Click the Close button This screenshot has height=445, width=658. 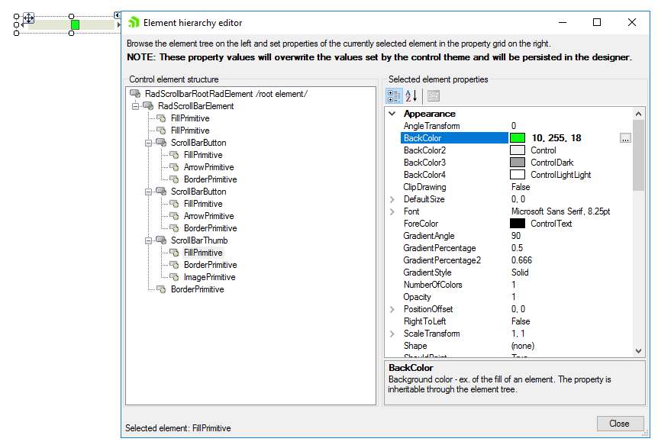620,424
